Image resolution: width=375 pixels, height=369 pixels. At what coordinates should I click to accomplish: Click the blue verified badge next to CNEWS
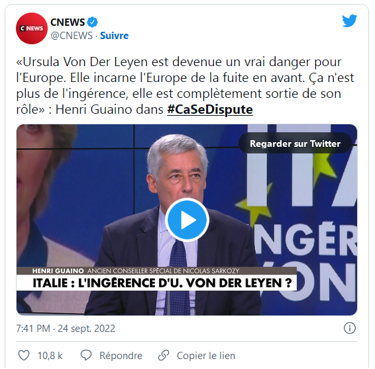tap(92, 22)
